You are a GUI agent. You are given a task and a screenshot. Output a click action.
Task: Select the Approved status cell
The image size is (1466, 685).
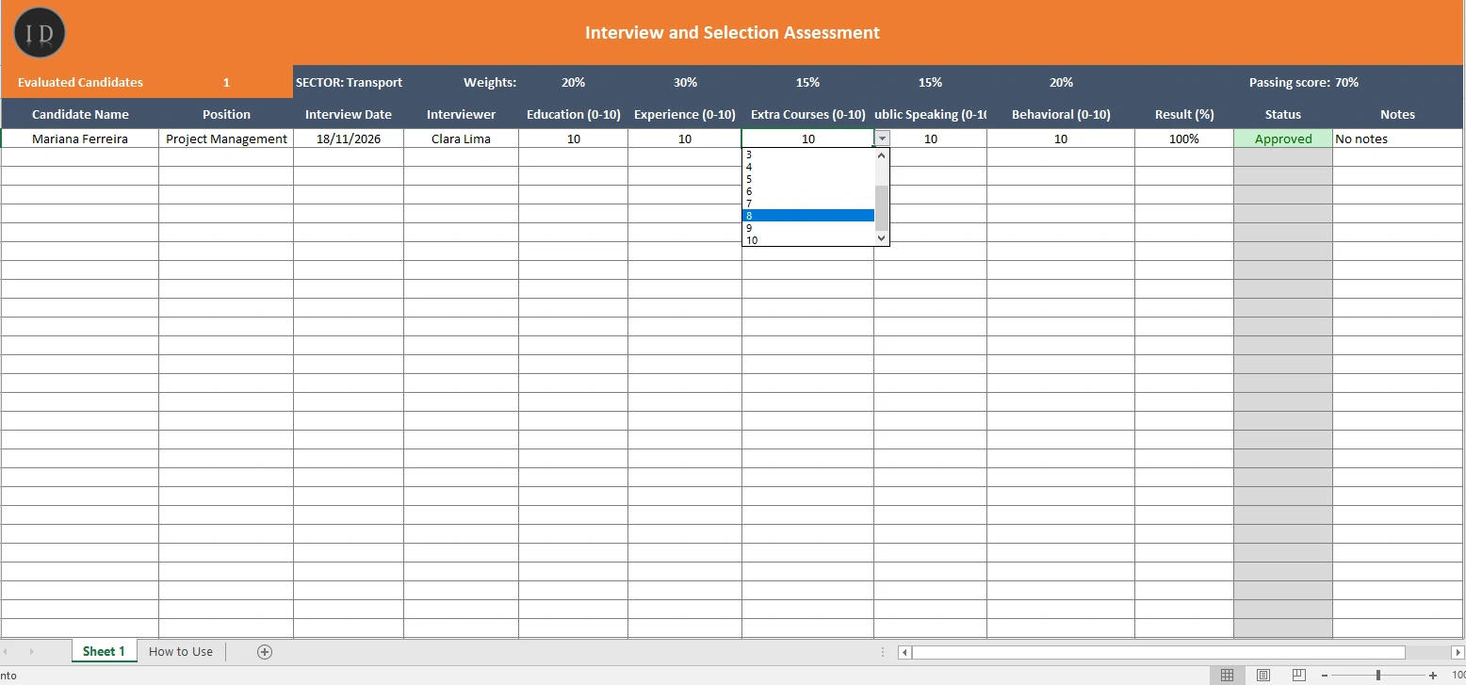[1283, 139]
